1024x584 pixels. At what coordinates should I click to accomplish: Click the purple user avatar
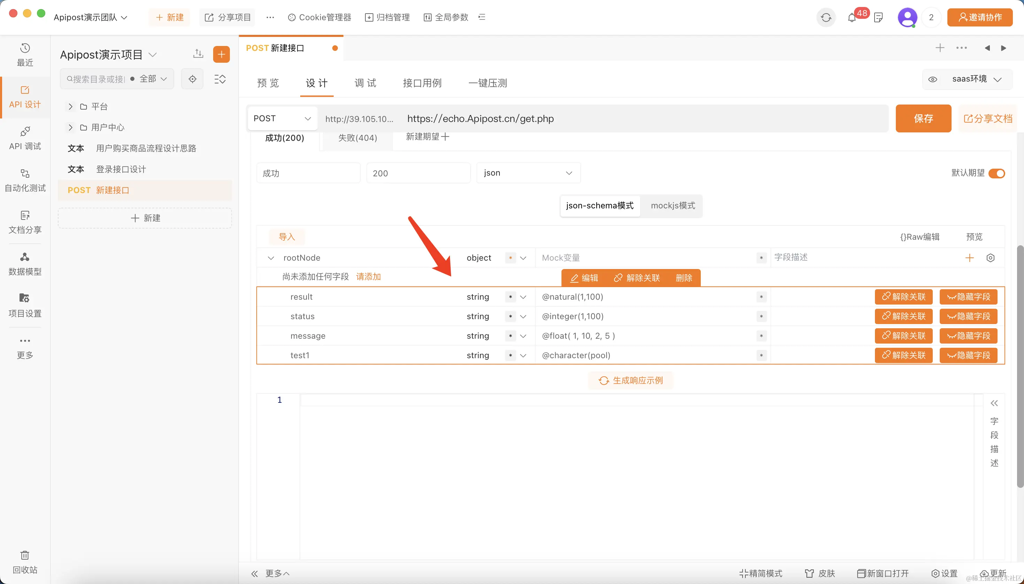907,17
